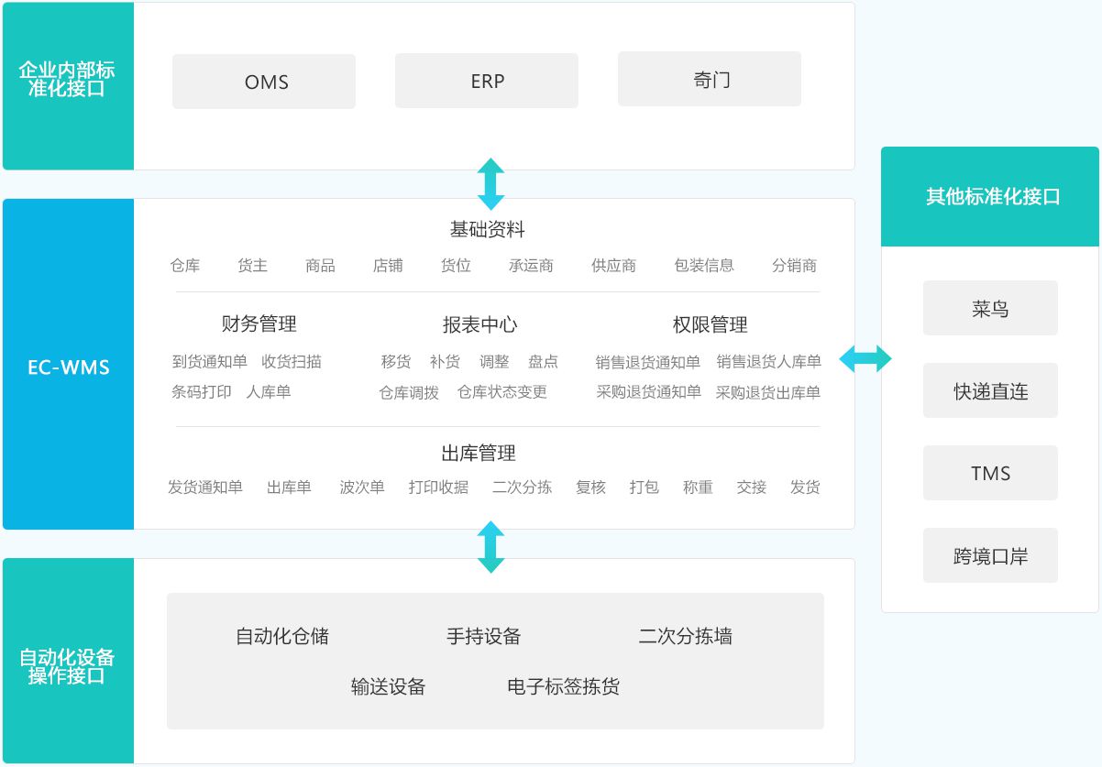
Task: Expand the 基础资料 section
Action: pyautogui.click(x=488, y=229)
